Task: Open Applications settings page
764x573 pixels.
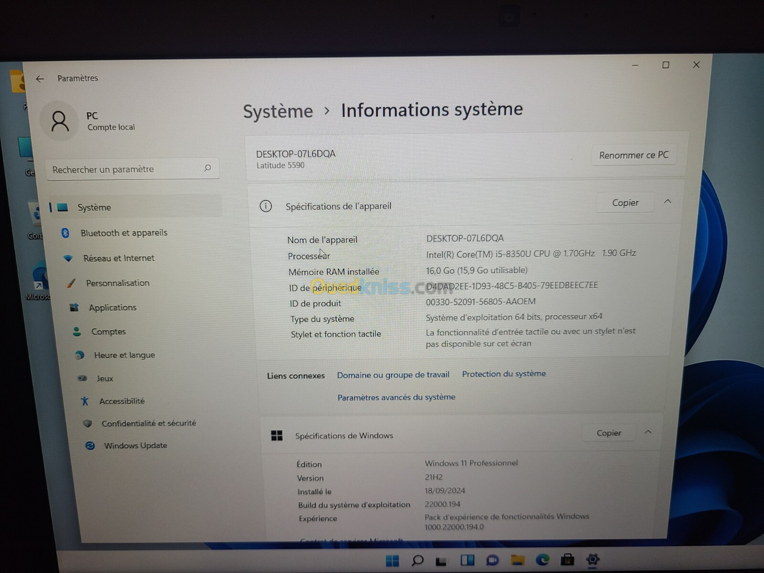Action: pyautogui.click(x=113, y=308)
